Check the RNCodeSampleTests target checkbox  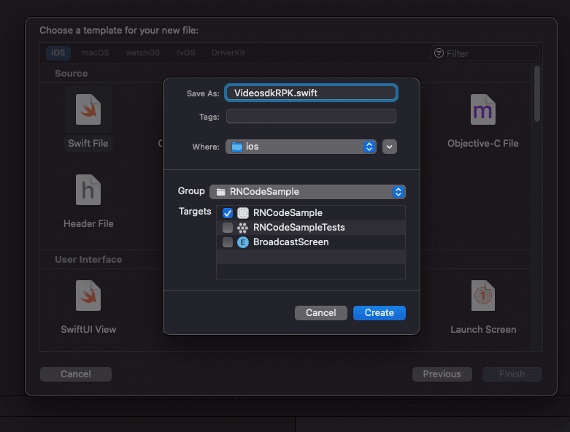point(228,228)
